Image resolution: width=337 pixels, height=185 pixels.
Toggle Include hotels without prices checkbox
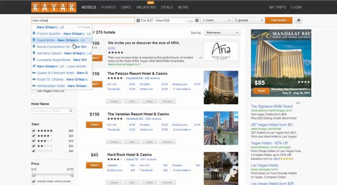tap(33, 181)
